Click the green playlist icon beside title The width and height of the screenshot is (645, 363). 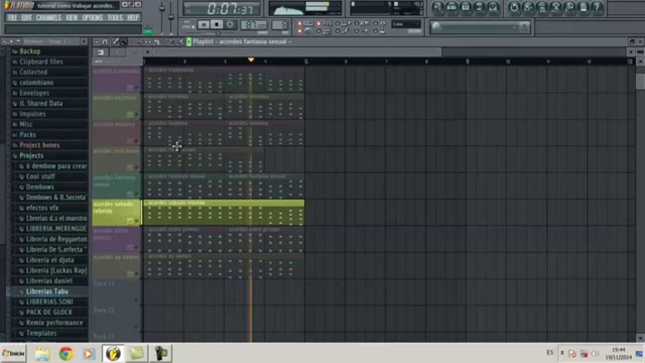pyautogui.click(x=189, y=42)
